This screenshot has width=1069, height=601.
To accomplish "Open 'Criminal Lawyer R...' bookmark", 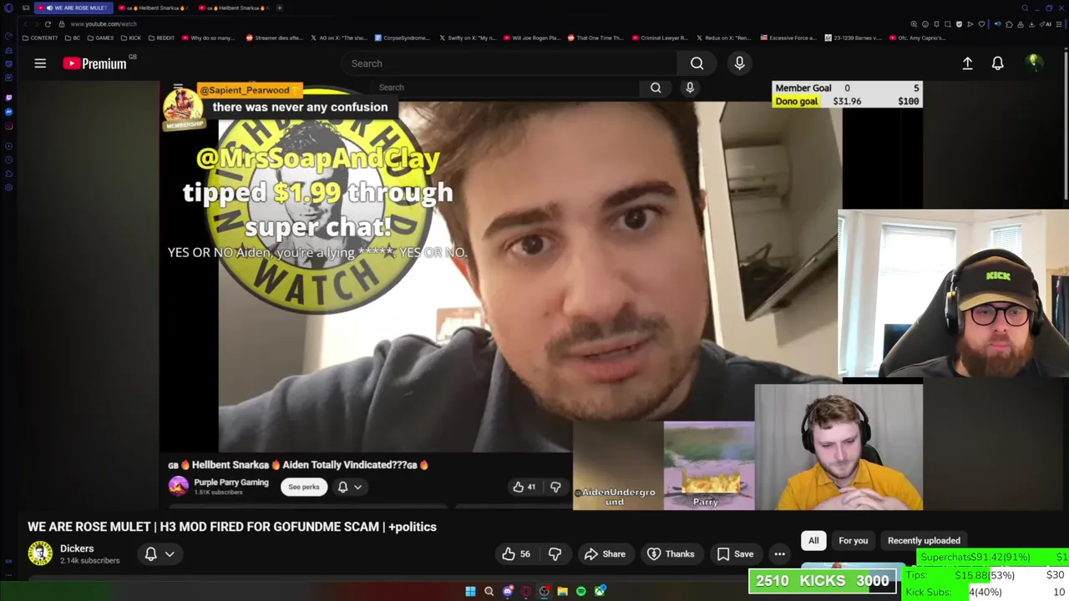I will click(x=660, y=38).
